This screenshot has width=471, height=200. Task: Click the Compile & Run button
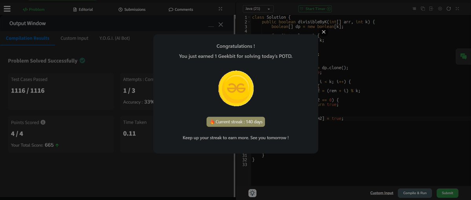coord(415,193)
